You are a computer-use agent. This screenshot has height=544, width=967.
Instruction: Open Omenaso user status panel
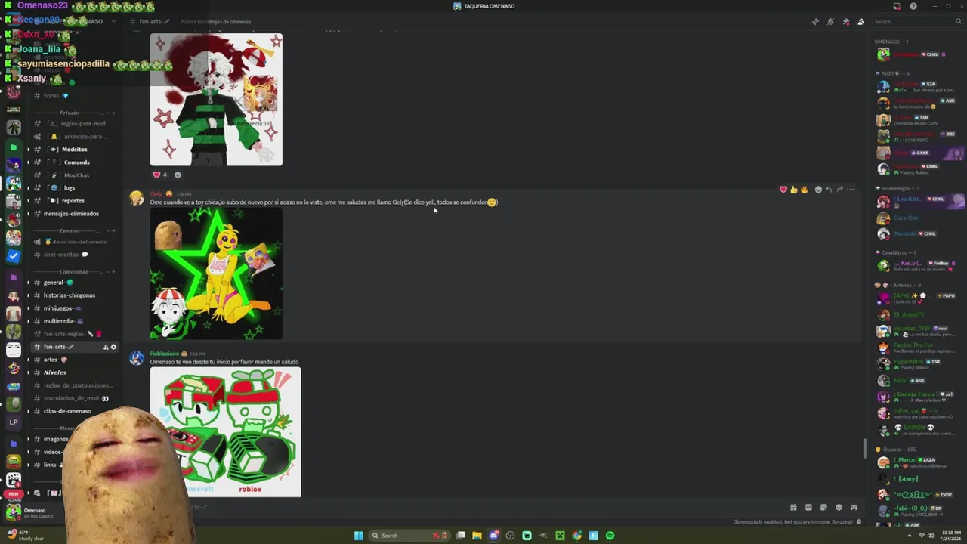click(34, 512)
